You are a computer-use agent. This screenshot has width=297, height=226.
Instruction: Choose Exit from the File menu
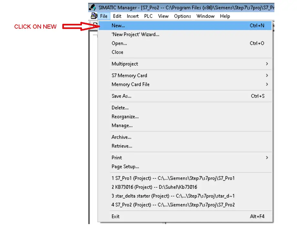185,216
